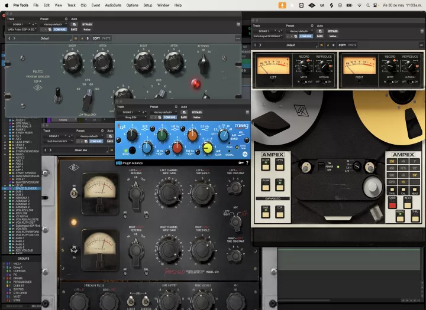The image size is (426, 310).
Task: Open the Setup menu
Action: tap(148, 5)
